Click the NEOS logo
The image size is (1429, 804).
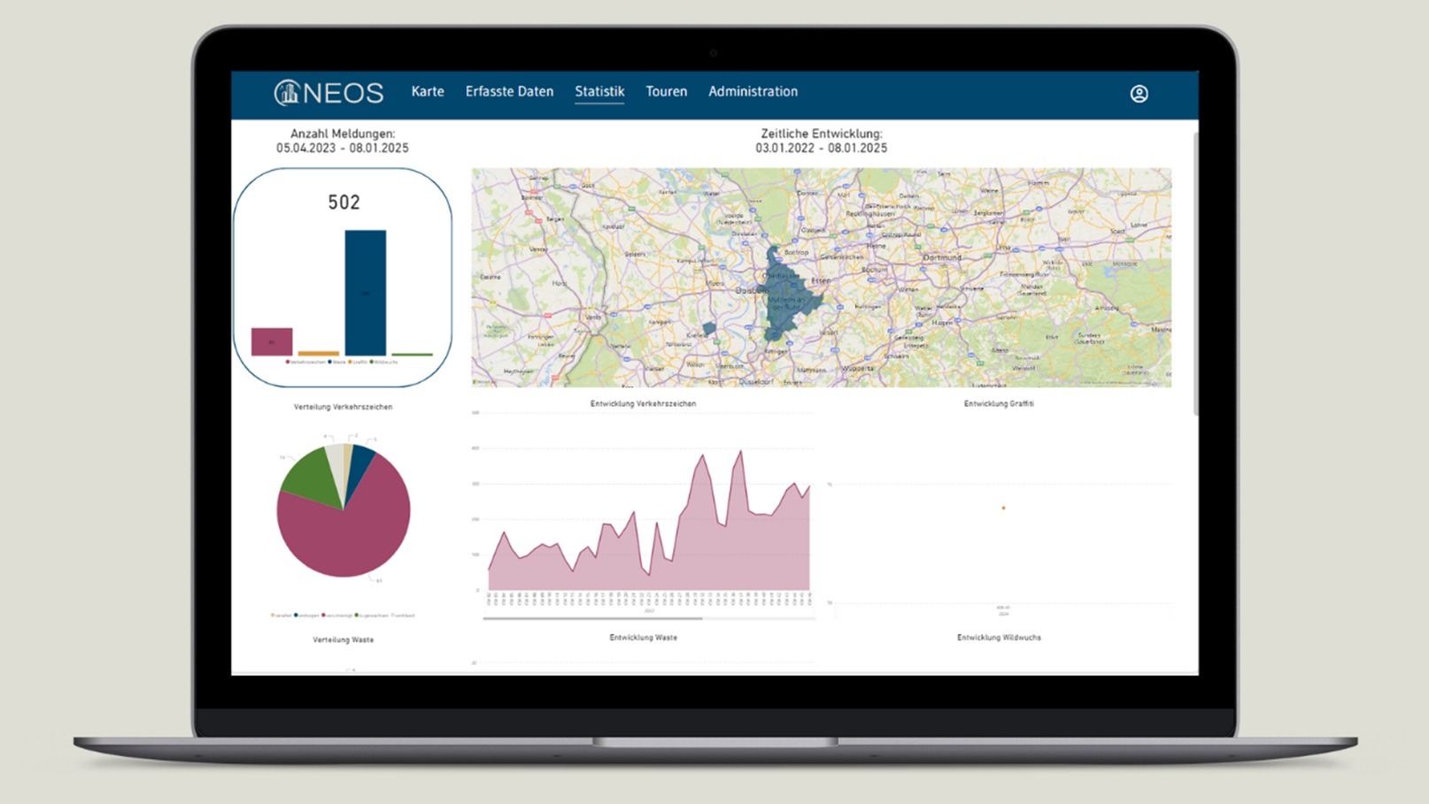[328, 93]
